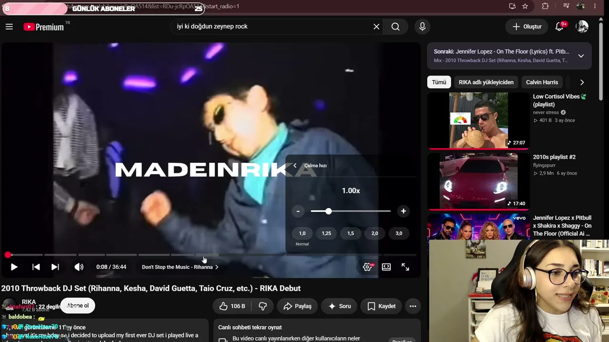Dislike the video
The width and height of the screenshot is (609, 342).
click(262, 306)
